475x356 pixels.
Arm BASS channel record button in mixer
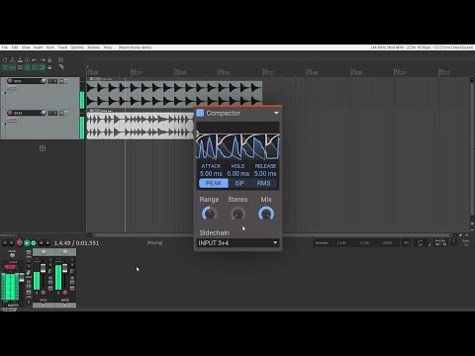[65, 293]
